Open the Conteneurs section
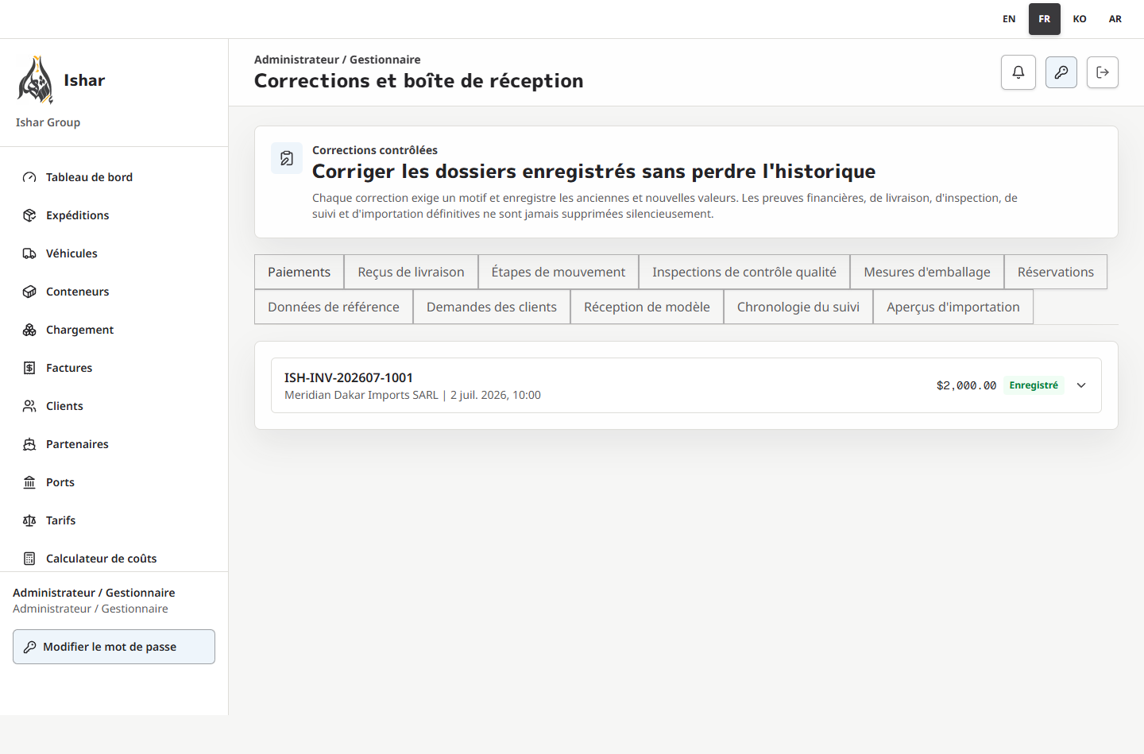The height and width of the screenshot is (754, 1144). [x=114, y=292]
